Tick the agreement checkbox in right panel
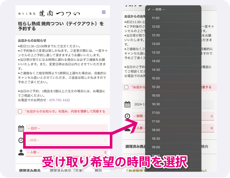 (x=126, y=87)
